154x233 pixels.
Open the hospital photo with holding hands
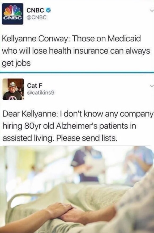(x=77, y=189)
